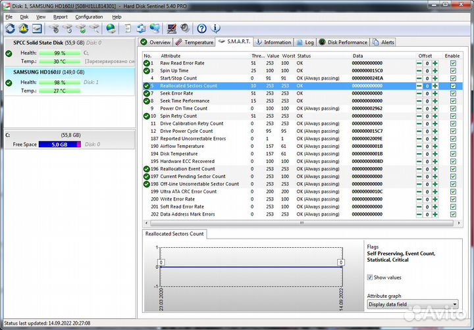Toggle Enable checkbox for Hardware ECC Recovered
This screenshot has height=330, width=474.
(453, 161)
